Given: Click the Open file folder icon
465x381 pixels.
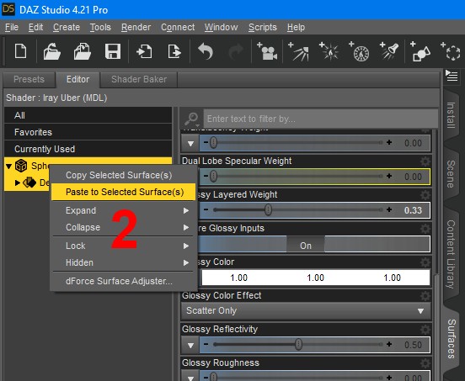Looking at the screenshot, I should [x=51, y=52].
